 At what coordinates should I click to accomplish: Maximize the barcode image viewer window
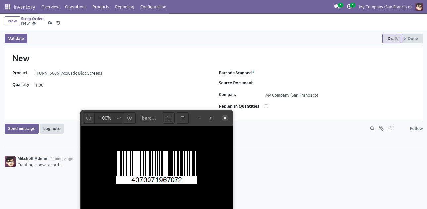pos(212,118)
